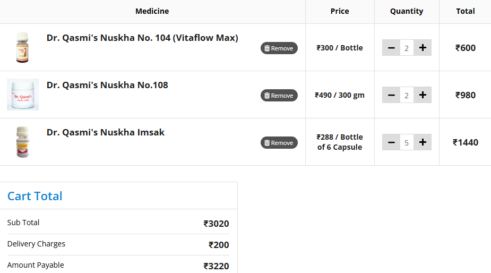This screenshot has width=491, height=273.
Task: Click the Vitaflow Max bottle thumbnail
Action: (22, 47)
